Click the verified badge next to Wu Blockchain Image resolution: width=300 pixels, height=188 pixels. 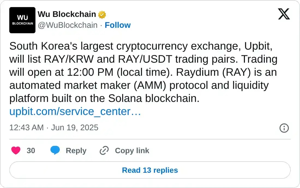(102, 14)
